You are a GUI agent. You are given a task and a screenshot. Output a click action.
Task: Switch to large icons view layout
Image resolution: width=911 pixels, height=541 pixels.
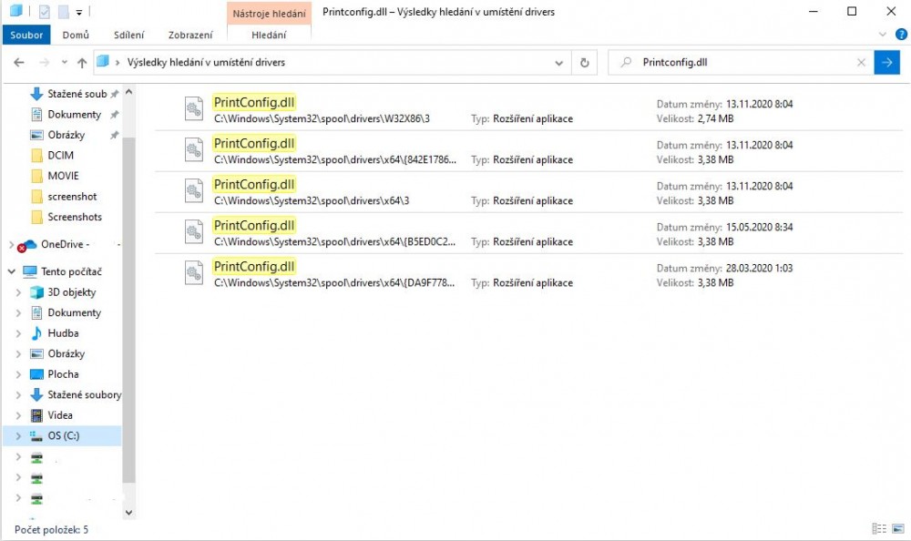[897, 529]
